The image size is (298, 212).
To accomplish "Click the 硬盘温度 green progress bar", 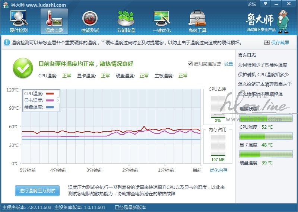I will 266,154.
